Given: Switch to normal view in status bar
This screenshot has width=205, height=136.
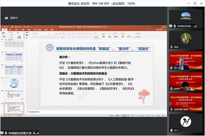Looking at the screenshot, I should pyautogui.click(x=124, y=116).
